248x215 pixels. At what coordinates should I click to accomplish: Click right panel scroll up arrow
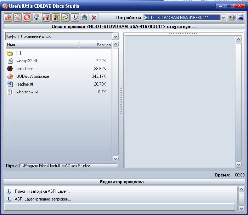[x=238, y=39]
